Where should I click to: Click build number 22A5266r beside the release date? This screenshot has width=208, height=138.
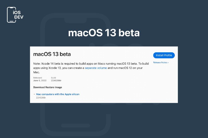click(x=56, y=81)
